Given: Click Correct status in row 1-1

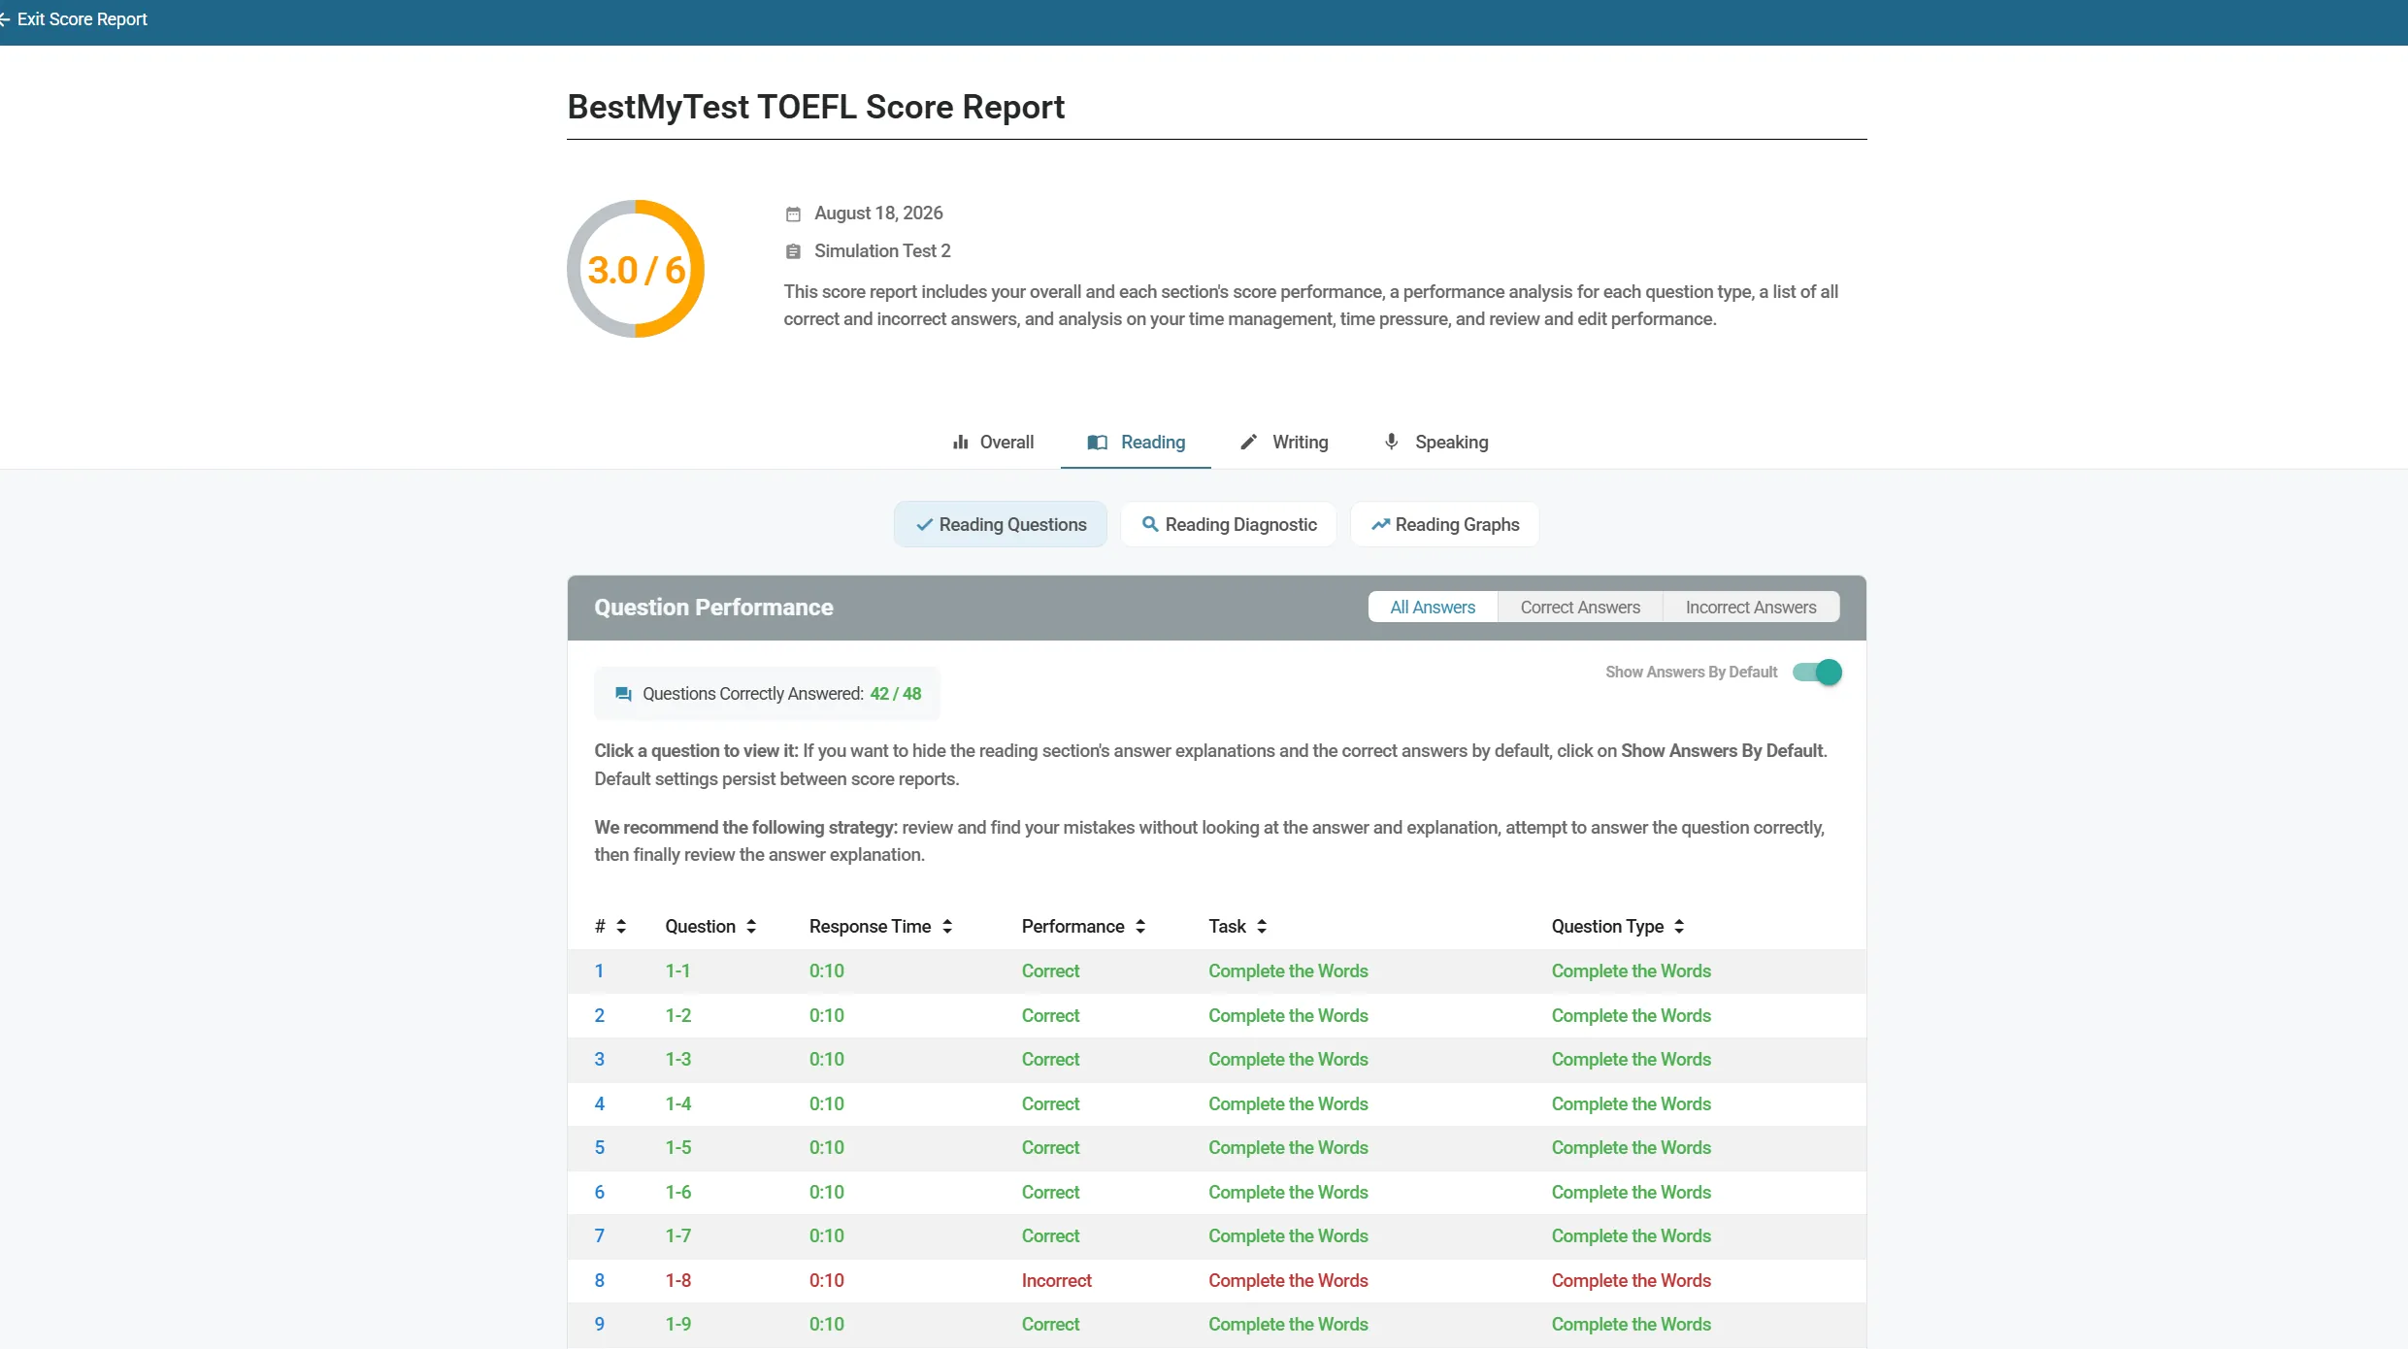Looking at the screenshot, I should coord(1050,971).
